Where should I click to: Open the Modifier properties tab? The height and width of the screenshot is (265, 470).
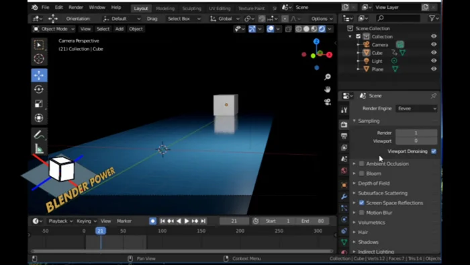coord(344,196)
